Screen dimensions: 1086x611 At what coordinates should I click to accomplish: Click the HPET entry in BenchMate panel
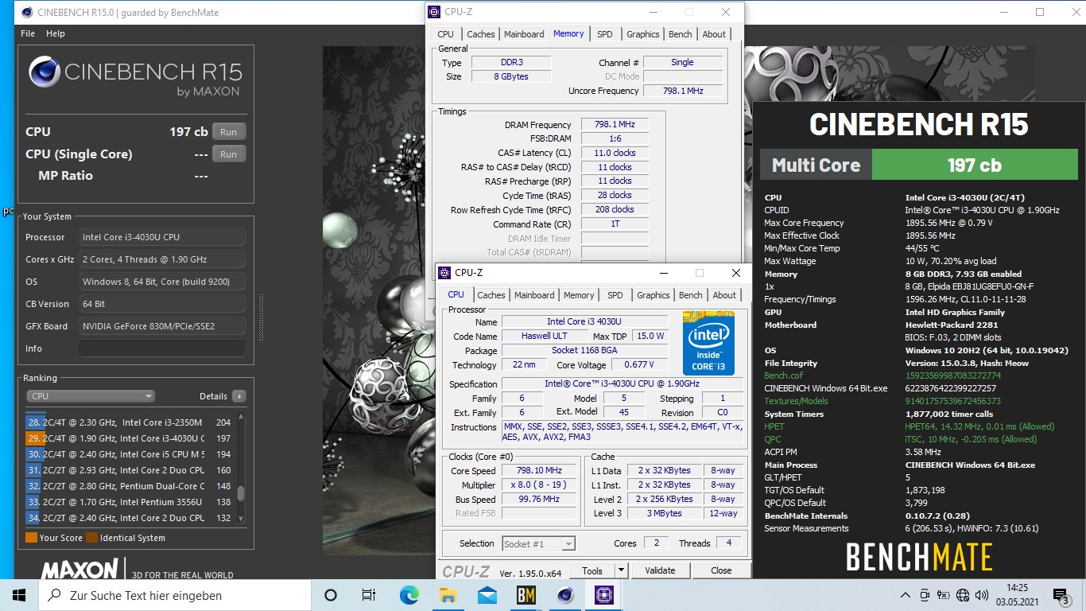point(773,426)
